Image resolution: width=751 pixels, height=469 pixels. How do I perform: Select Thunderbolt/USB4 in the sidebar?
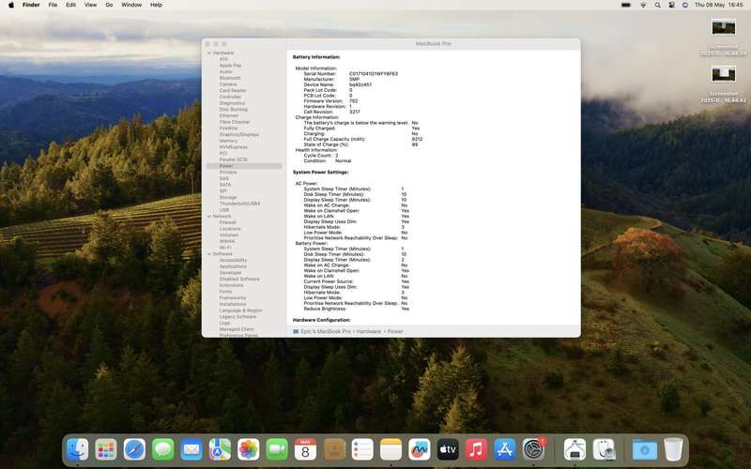point(240,204)
